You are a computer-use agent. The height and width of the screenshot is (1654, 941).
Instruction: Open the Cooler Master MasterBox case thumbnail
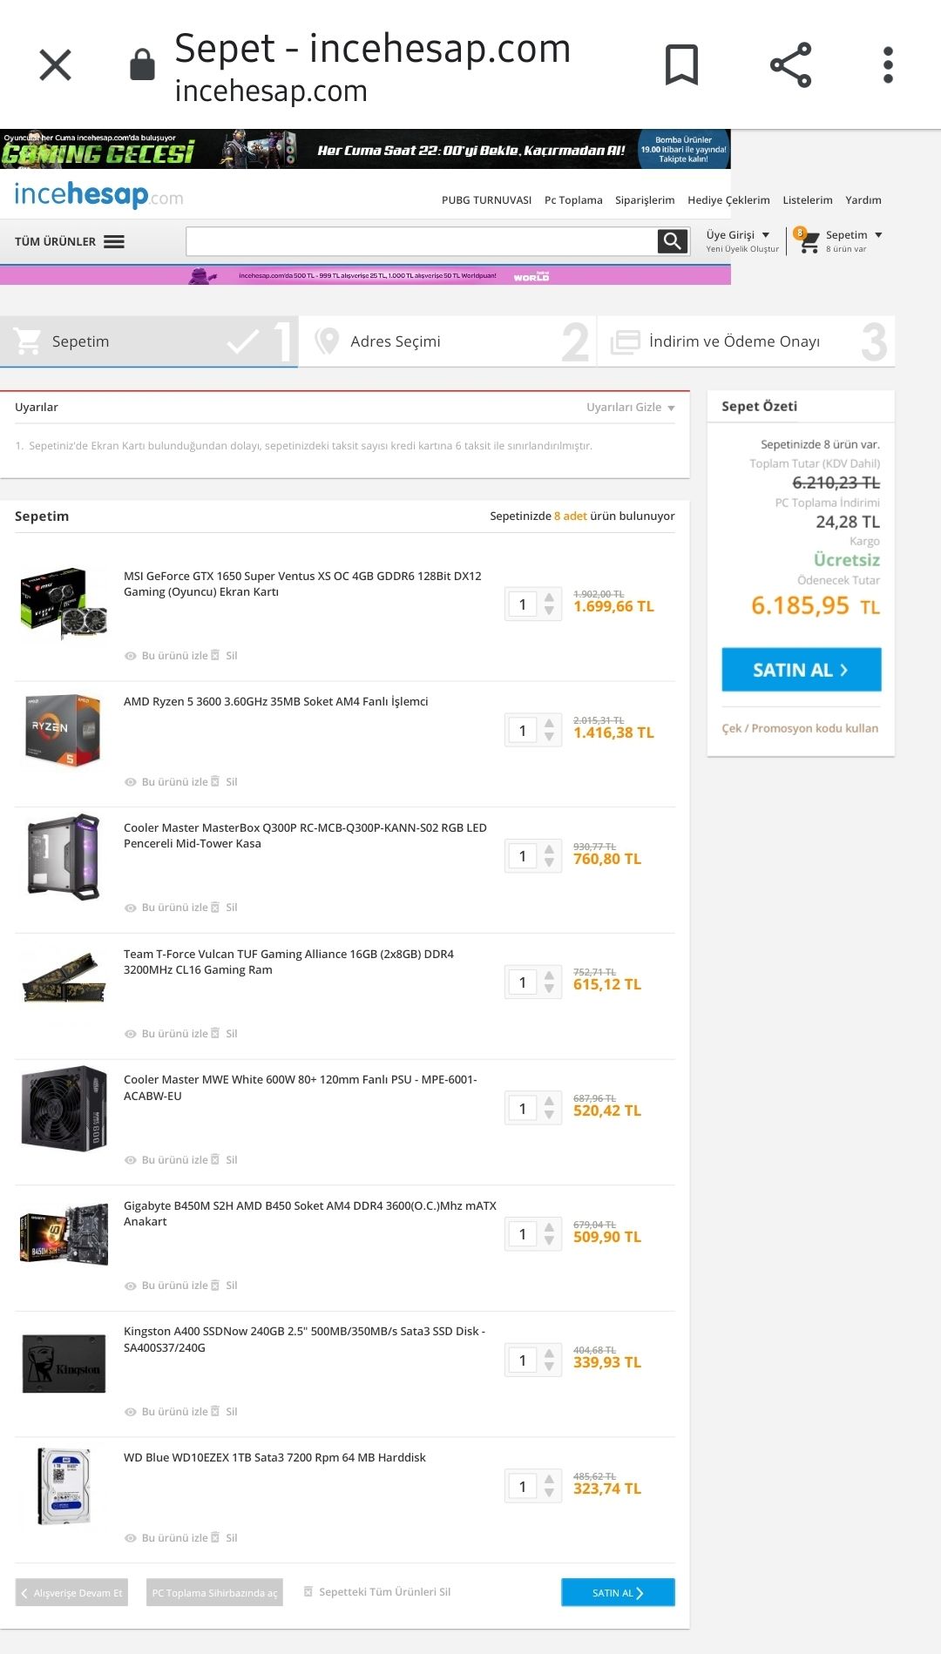pyautogui.click(x=64, y=857)
